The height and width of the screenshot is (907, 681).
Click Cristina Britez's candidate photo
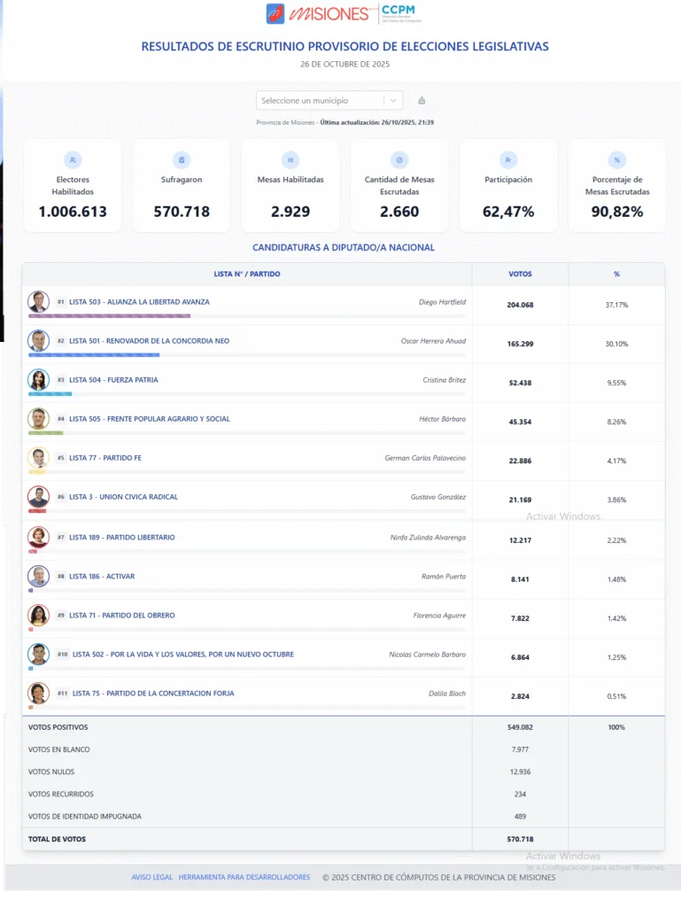click(38, 379)
